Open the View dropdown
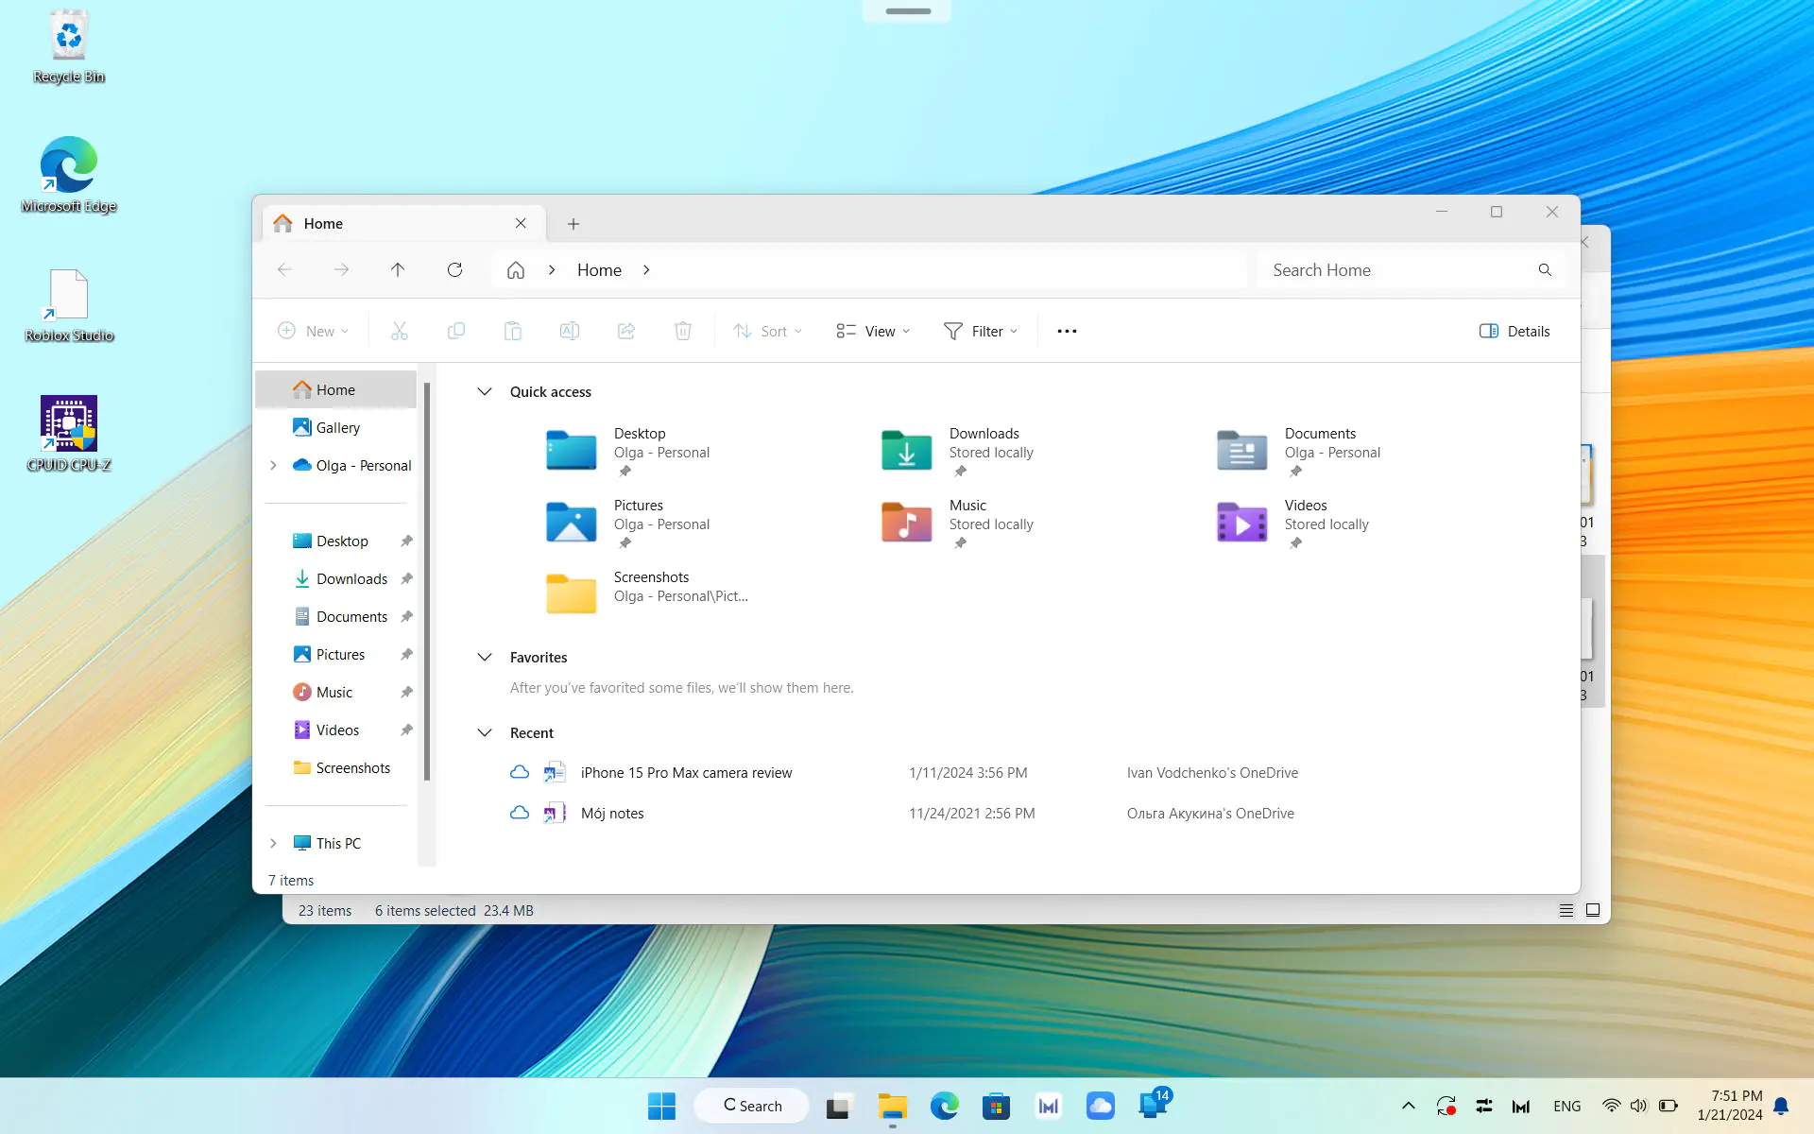Screen dimensions: 1814x1134 click(873, 331)
